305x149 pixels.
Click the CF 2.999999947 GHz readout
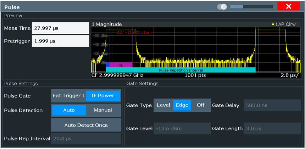(x=117, y=75)
